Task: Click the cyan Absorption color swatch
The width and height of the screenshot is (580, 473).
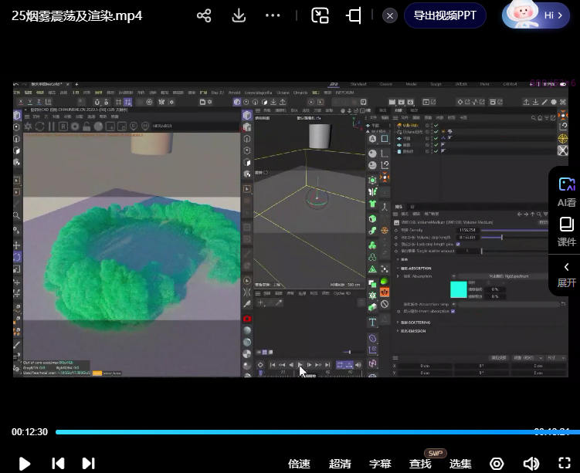Action: pos(458,289)
